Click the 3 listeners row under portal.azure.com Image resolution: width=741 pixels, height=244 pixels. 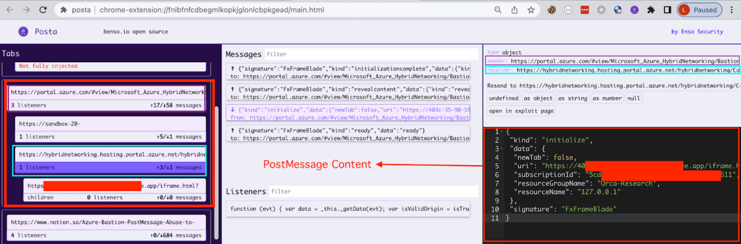pos(107,105)
